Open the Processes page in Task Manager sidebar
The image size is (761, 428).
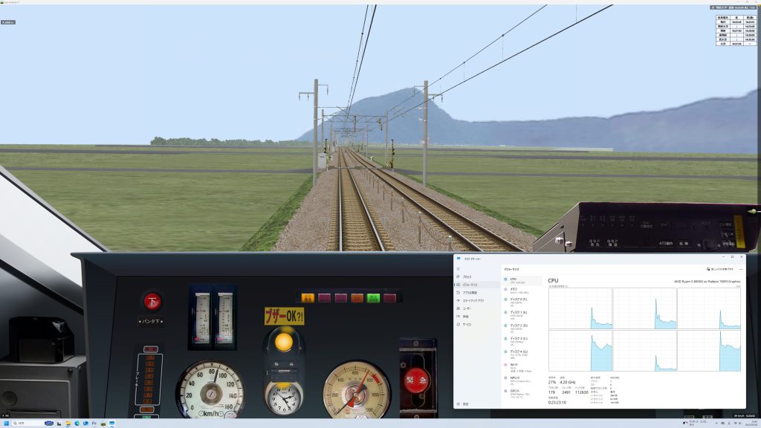click(467, 276)
